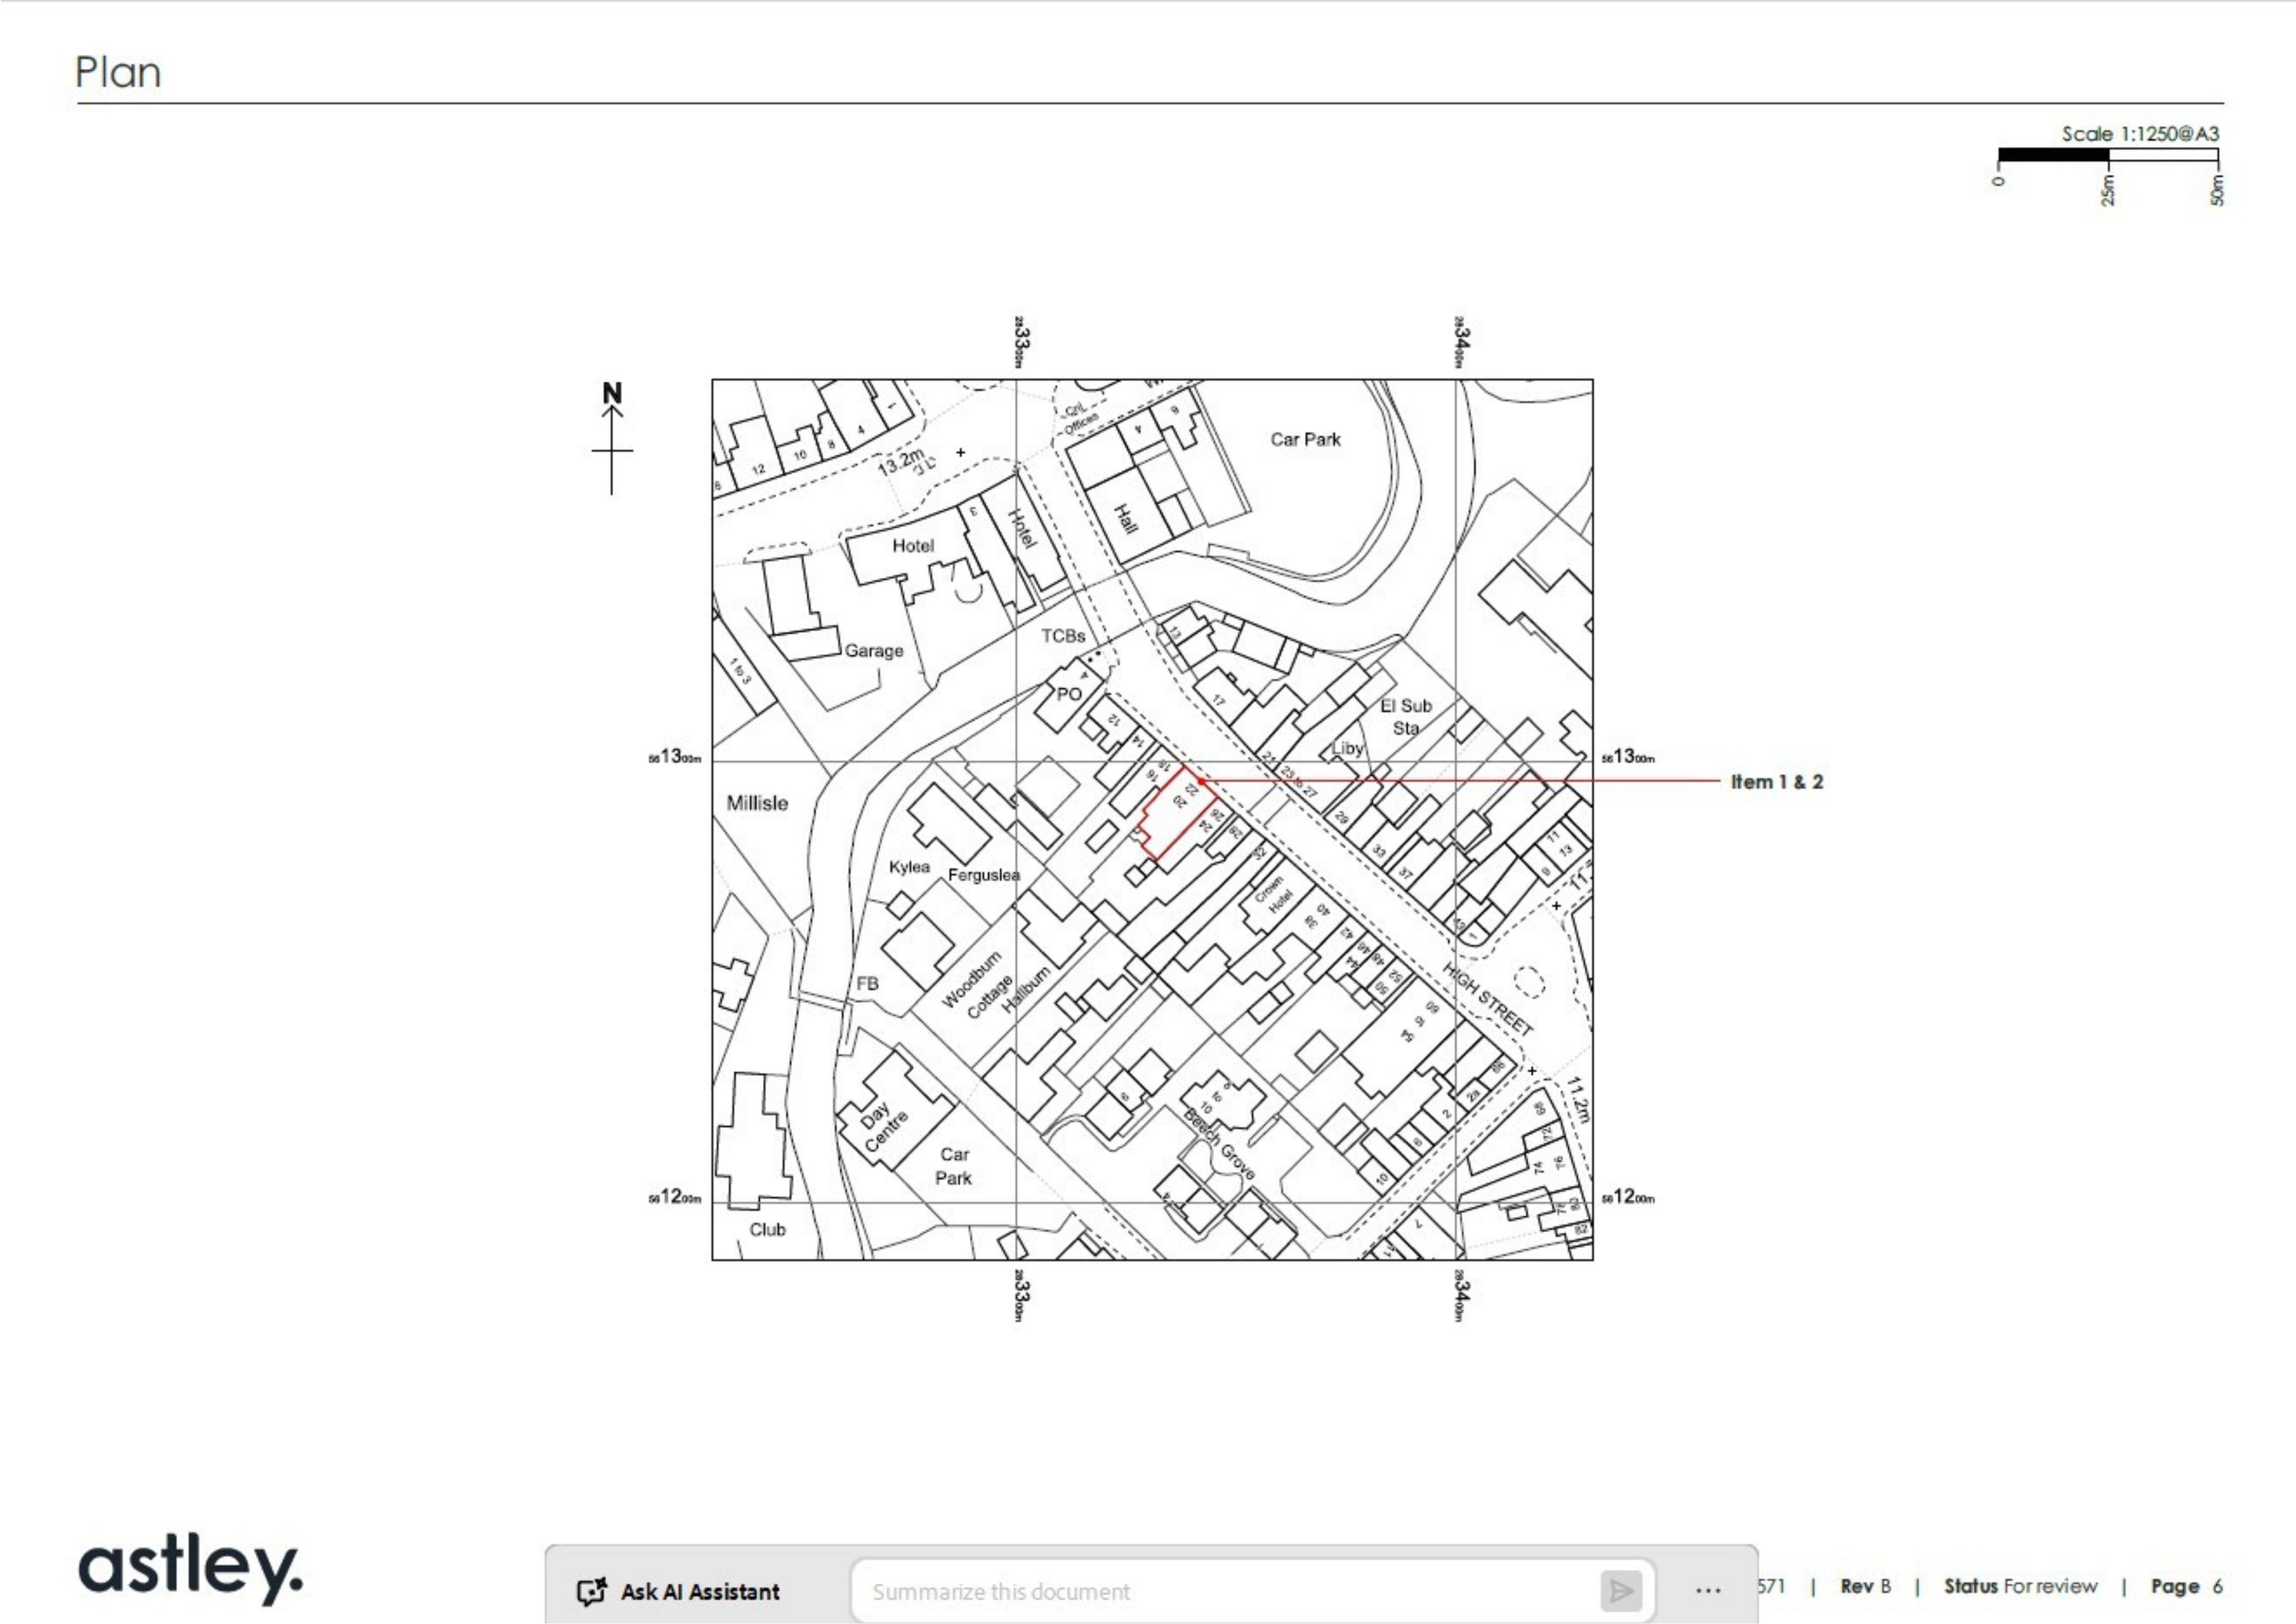
Task: Click the 'Beech Grove' map label
Action: 1219,1144
